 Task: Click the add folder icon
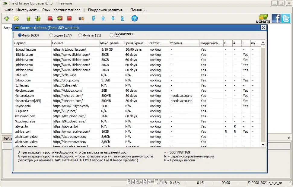point(16,18)
